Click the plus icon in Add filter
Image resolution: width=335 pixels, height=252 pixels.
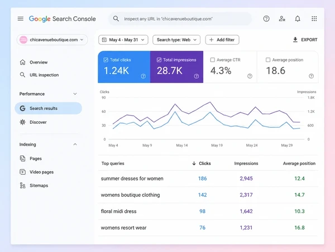pyautogui.click(x=211, y=40)
